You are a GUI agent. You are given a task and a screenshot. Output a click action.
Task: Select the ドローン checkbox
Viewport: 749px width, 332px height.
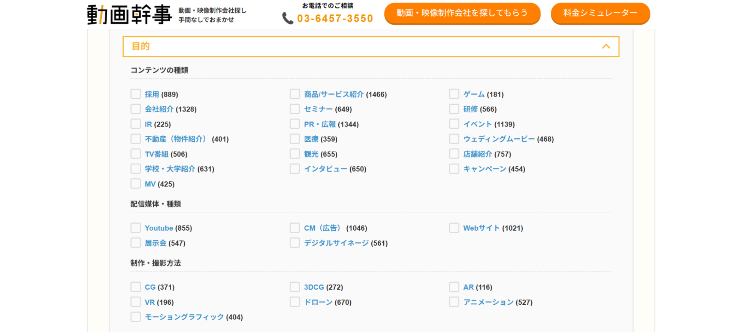295,302
